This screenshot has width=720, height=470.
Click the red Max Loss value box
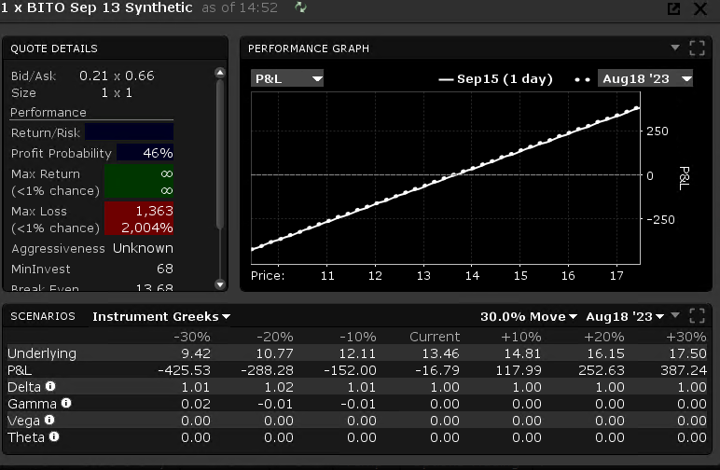[x=138, y=219]
